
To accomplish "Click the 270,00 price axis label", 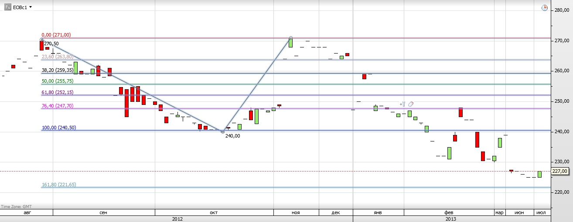I will (x=562, y=40).
